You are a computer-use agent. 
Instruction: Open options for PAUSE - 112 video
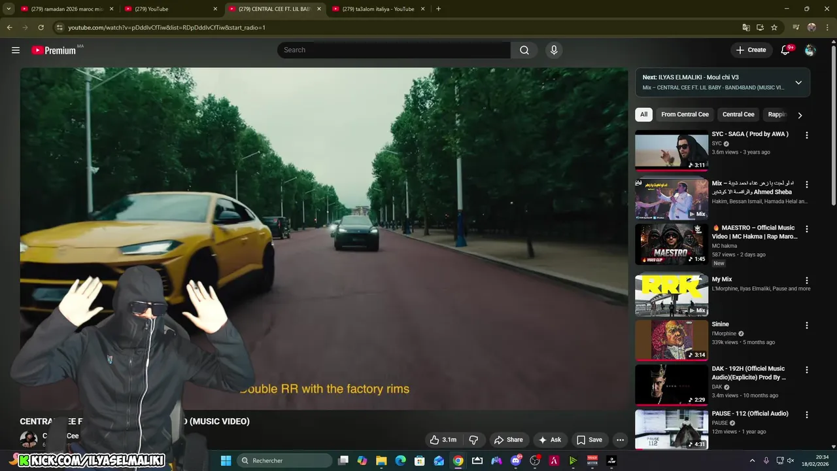tap(806, 414)
